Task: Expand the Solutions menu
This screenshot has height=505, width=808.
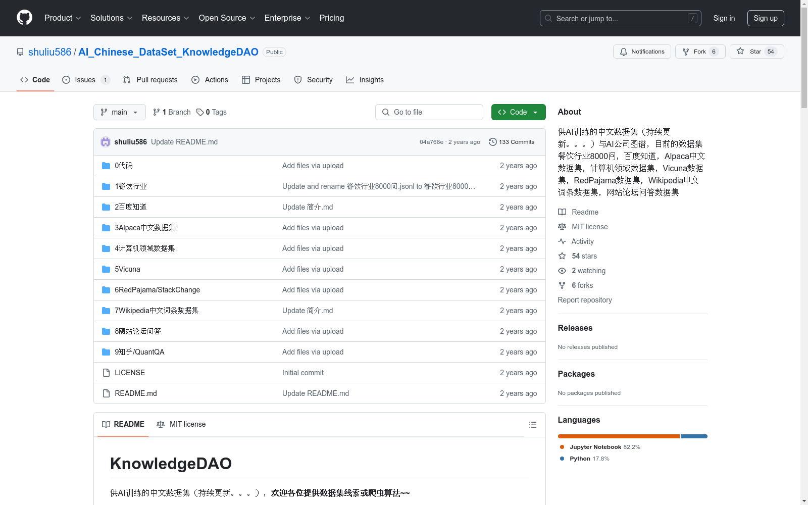Action: [111, 18]
